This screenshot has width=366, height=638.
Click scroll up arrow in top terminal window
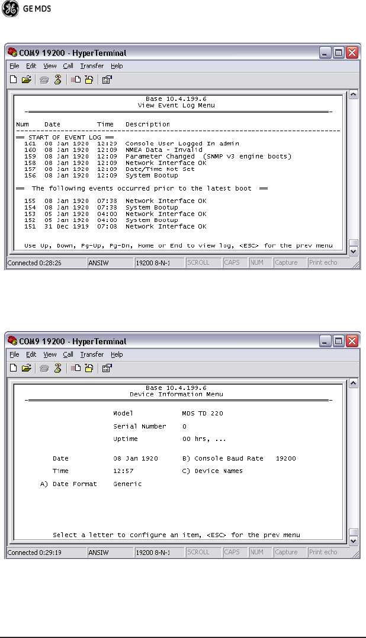[353, 94]
